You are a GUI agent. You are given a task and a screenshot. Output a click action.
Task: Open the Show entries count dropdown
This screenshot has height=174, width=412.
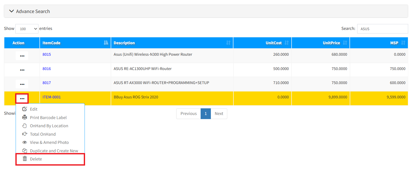tap(27, 29)
